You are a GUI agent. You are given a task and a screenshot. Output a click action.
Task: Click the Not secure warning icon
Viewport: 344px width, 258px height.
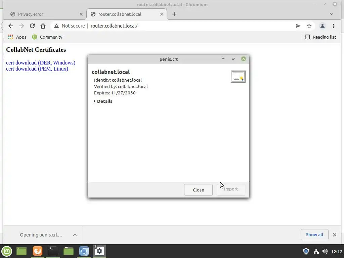point(56,26)
